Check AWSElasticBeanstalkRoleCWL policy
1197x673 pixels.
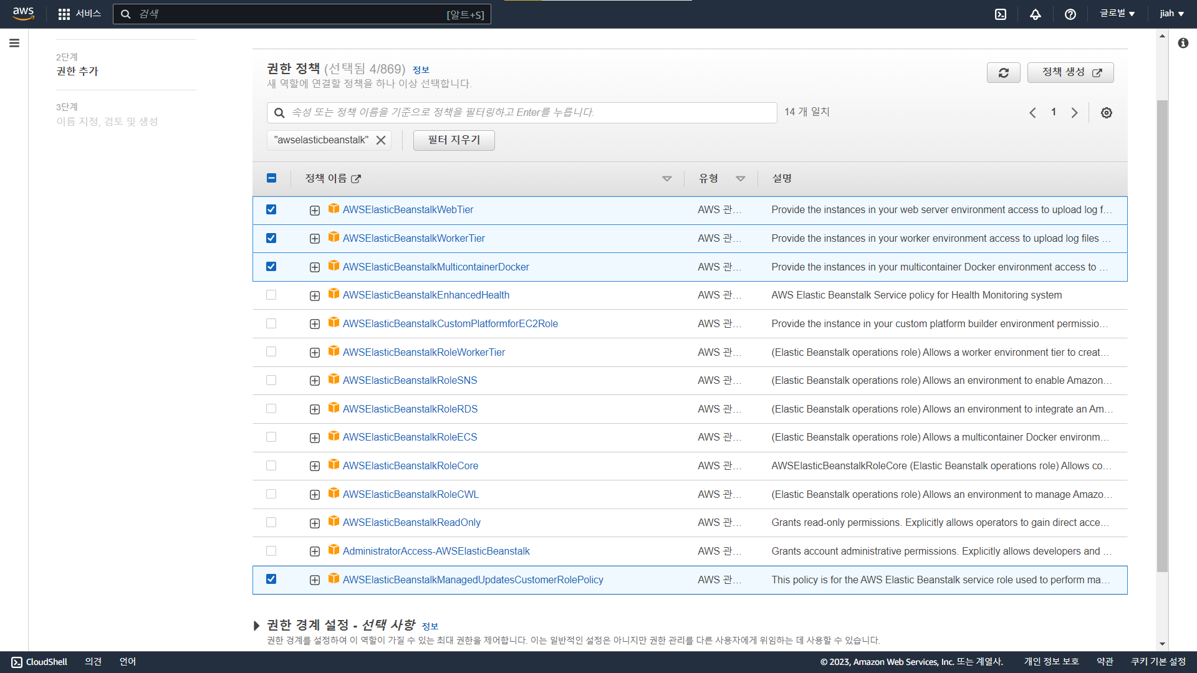[x=271, y=494]
